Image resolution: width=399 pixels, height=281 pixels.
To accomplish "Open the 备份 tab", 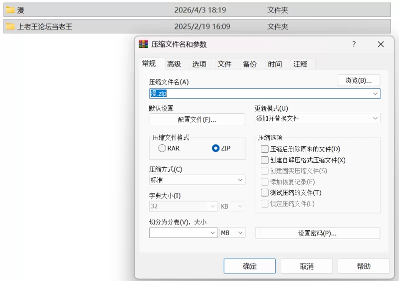I will [249, 64].
